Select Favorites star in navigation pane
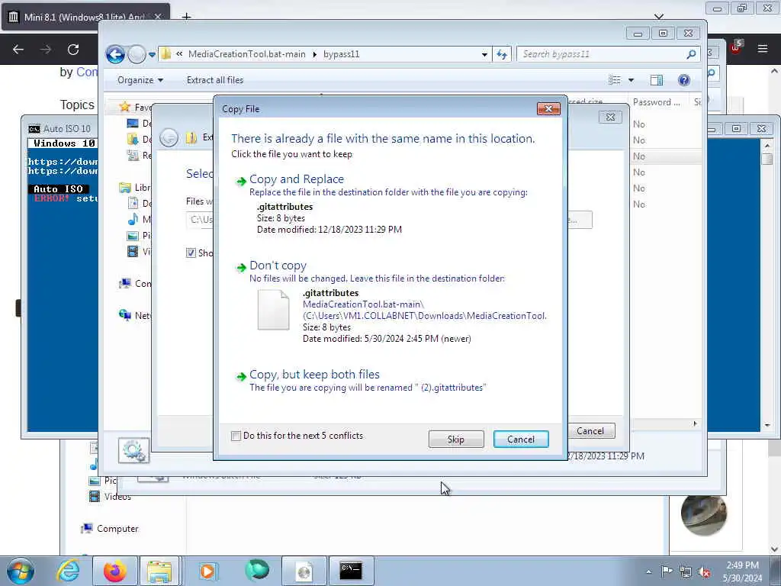Image resolution: width=781 pixels, height=586 pixels. tap(124, 107)
